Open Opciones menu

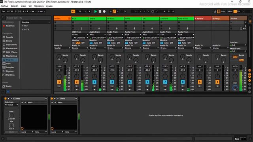pos(39,6)
